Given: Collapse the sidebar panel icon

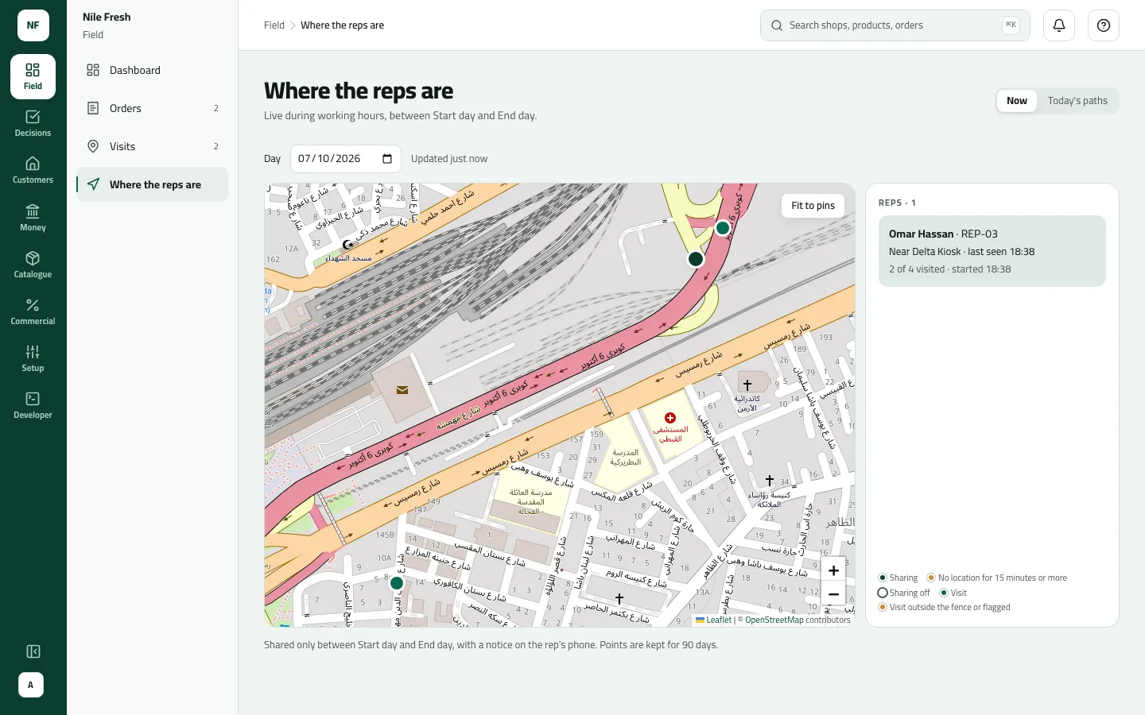Looking at the screenshot, I should pos(33,651).
